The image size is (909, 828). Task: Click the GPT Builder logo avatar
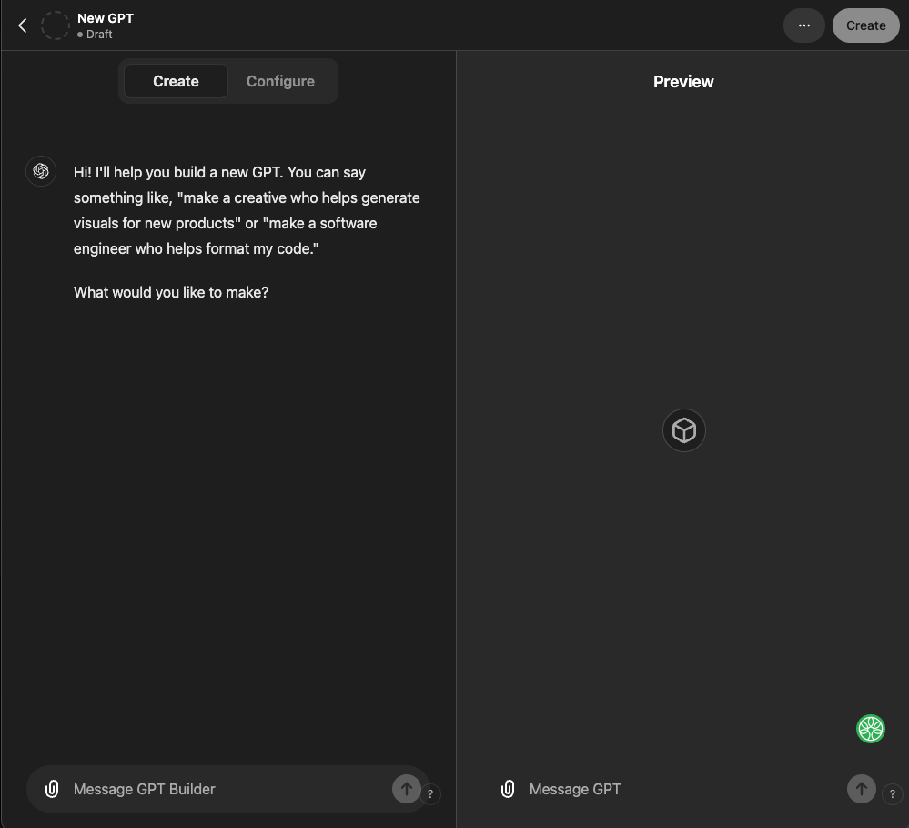[x=41, y=171]
